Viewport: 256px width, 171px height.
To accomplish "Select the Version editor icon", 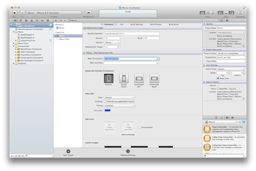I will coord(213,13).
